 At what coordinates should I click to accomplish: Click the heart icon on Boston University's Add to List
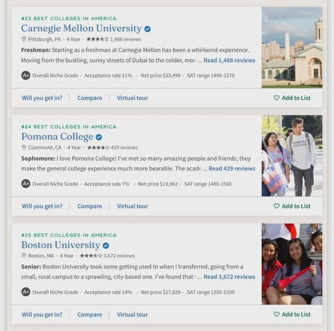coord(277,314)
